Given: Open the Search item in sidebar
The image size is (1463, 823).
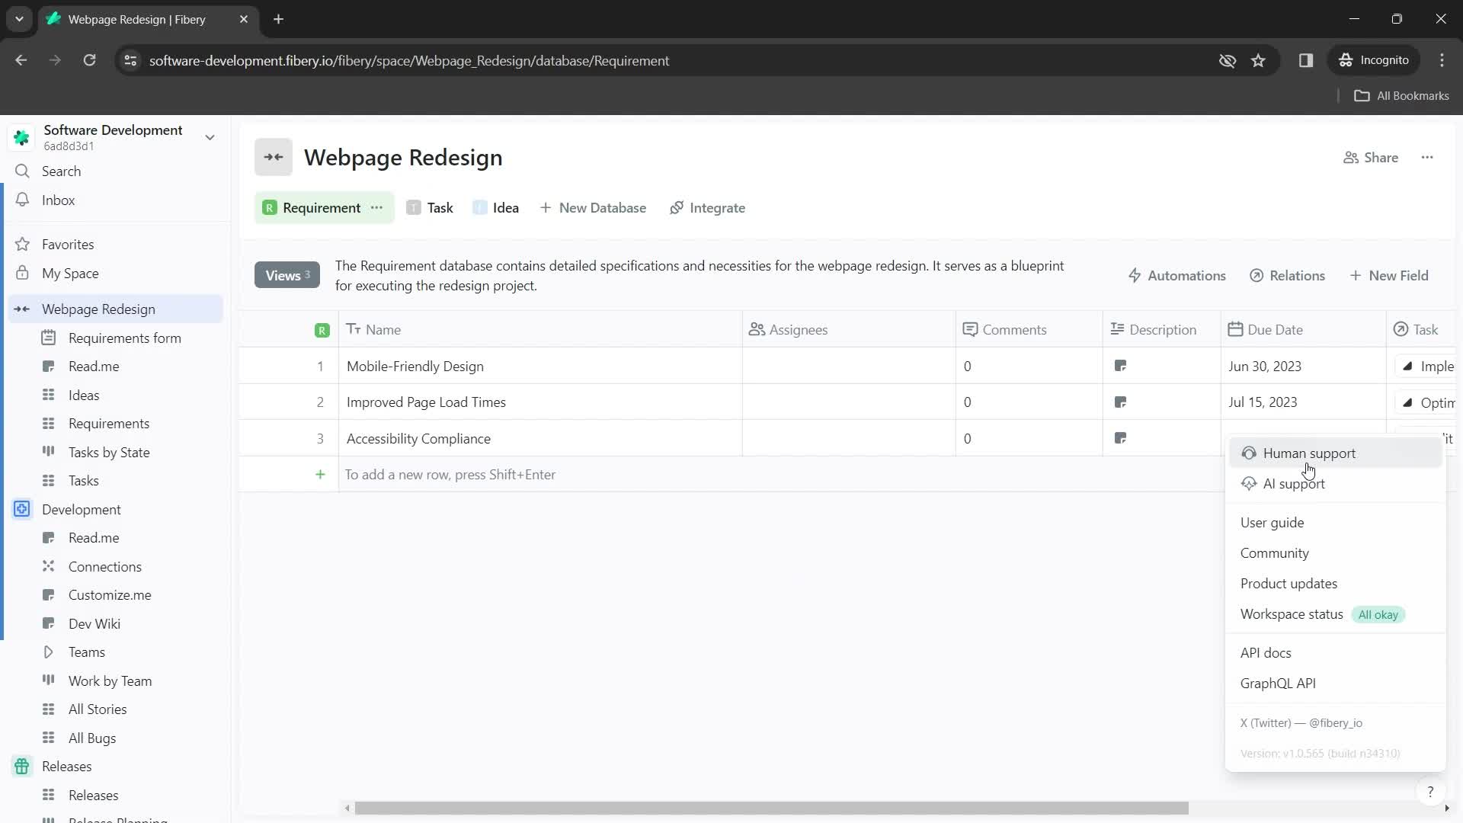Looking at the screenshot, I should (61, 171).
